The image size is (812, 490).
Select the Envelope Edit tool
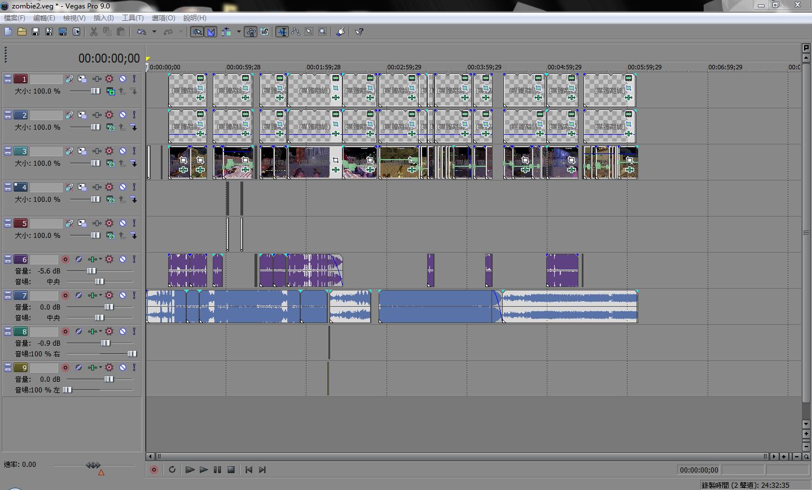click(x=296, y=32)
